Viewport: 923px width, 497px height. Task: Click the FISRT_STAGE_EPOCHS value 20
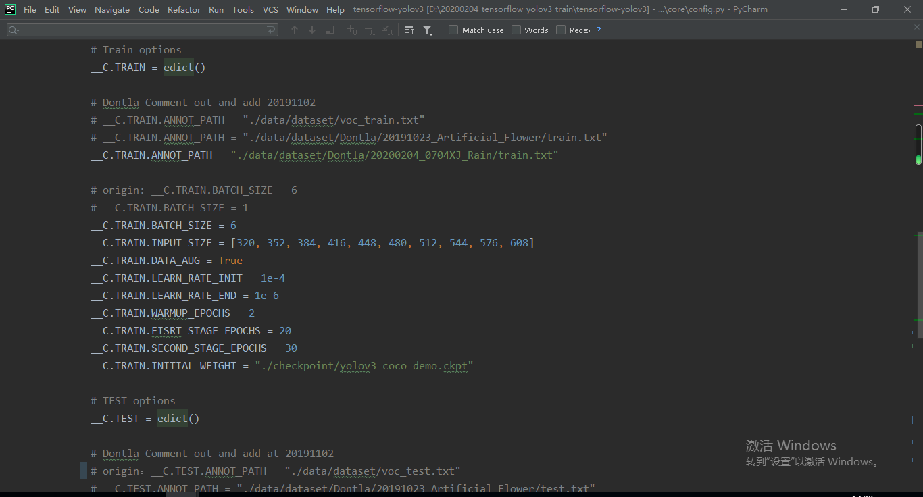285,331
